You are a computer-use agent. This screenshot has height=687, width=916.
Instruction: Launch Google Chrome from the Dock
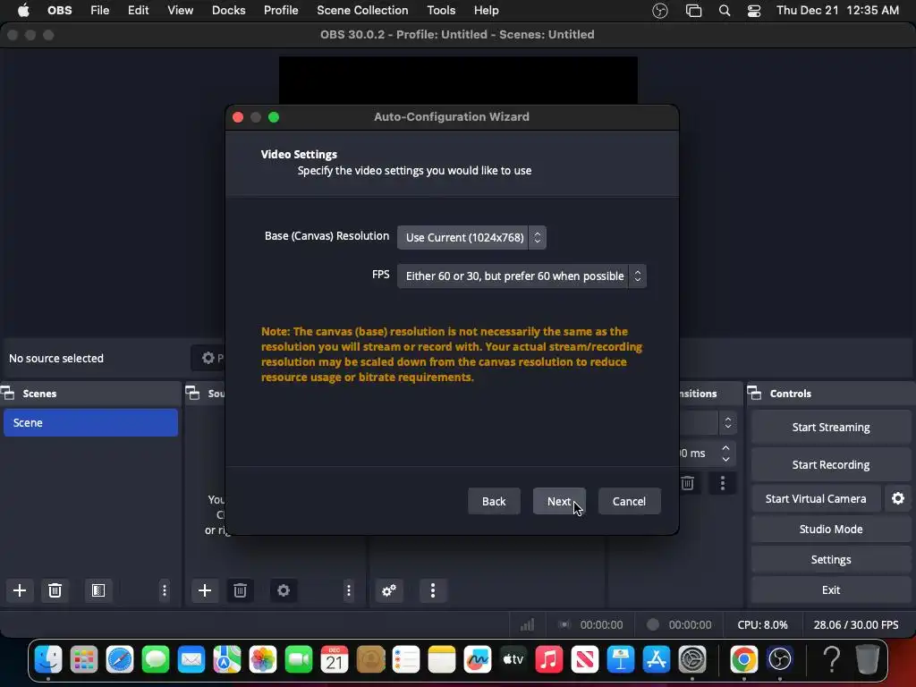click(x=743, y=660)
